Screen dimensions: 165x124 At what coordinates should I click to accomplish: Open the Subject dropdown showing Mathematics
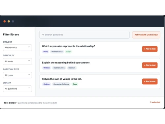tap(17, 48)
